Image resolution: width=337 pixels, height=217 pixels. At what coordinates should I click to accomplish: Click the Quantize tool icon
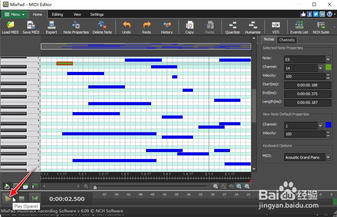tap(232, 27)
